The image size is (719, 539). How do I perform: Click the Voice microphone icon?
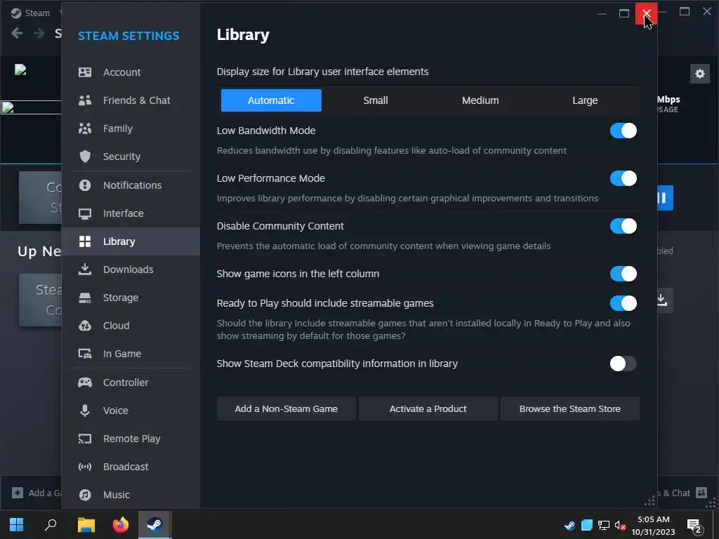point(85,410)
